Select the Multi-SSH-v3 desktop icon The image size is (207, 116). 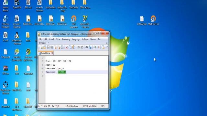(153, 20)
